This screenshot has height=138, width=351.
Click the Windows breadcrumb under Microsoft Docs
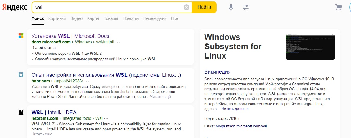click(83, 42)
